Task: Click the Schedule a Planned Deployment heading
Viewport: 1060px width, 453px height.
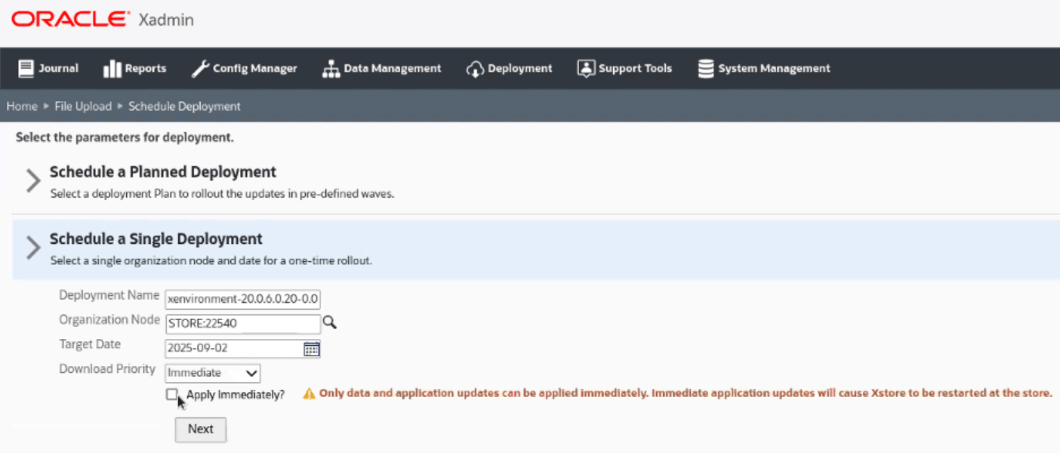Action: tap(163, 172)
